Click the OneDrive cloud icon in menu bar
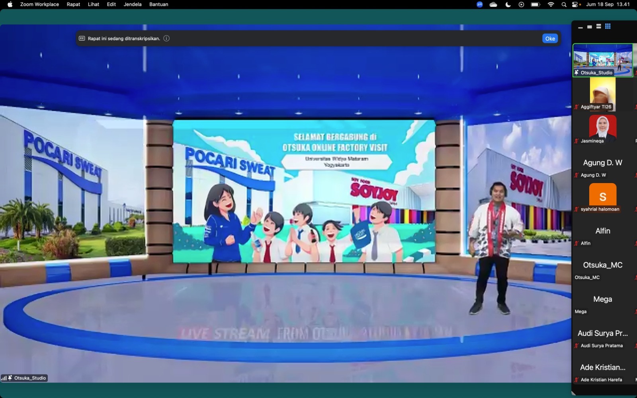 493,4
